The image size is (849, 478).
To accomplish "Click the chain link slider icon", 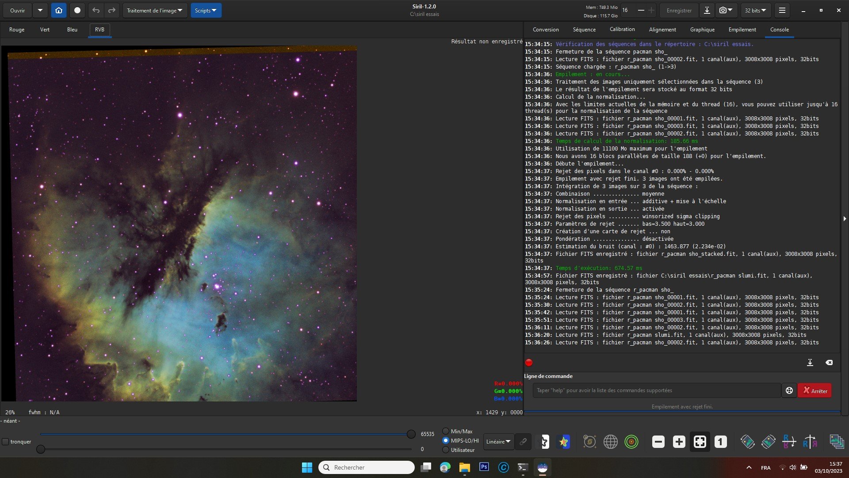I will 523,442.
